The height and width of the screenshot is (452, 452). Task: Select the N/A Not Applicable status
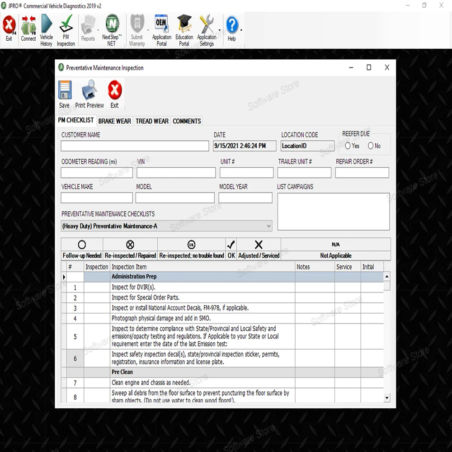pos(335,245)
